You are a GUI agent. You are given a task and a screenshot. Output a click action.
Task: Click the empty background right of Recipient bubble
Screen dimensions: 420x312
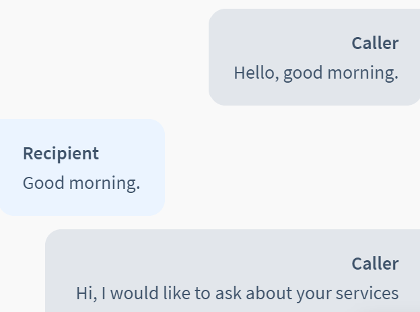pyautogui.click(x=292, y=167)
